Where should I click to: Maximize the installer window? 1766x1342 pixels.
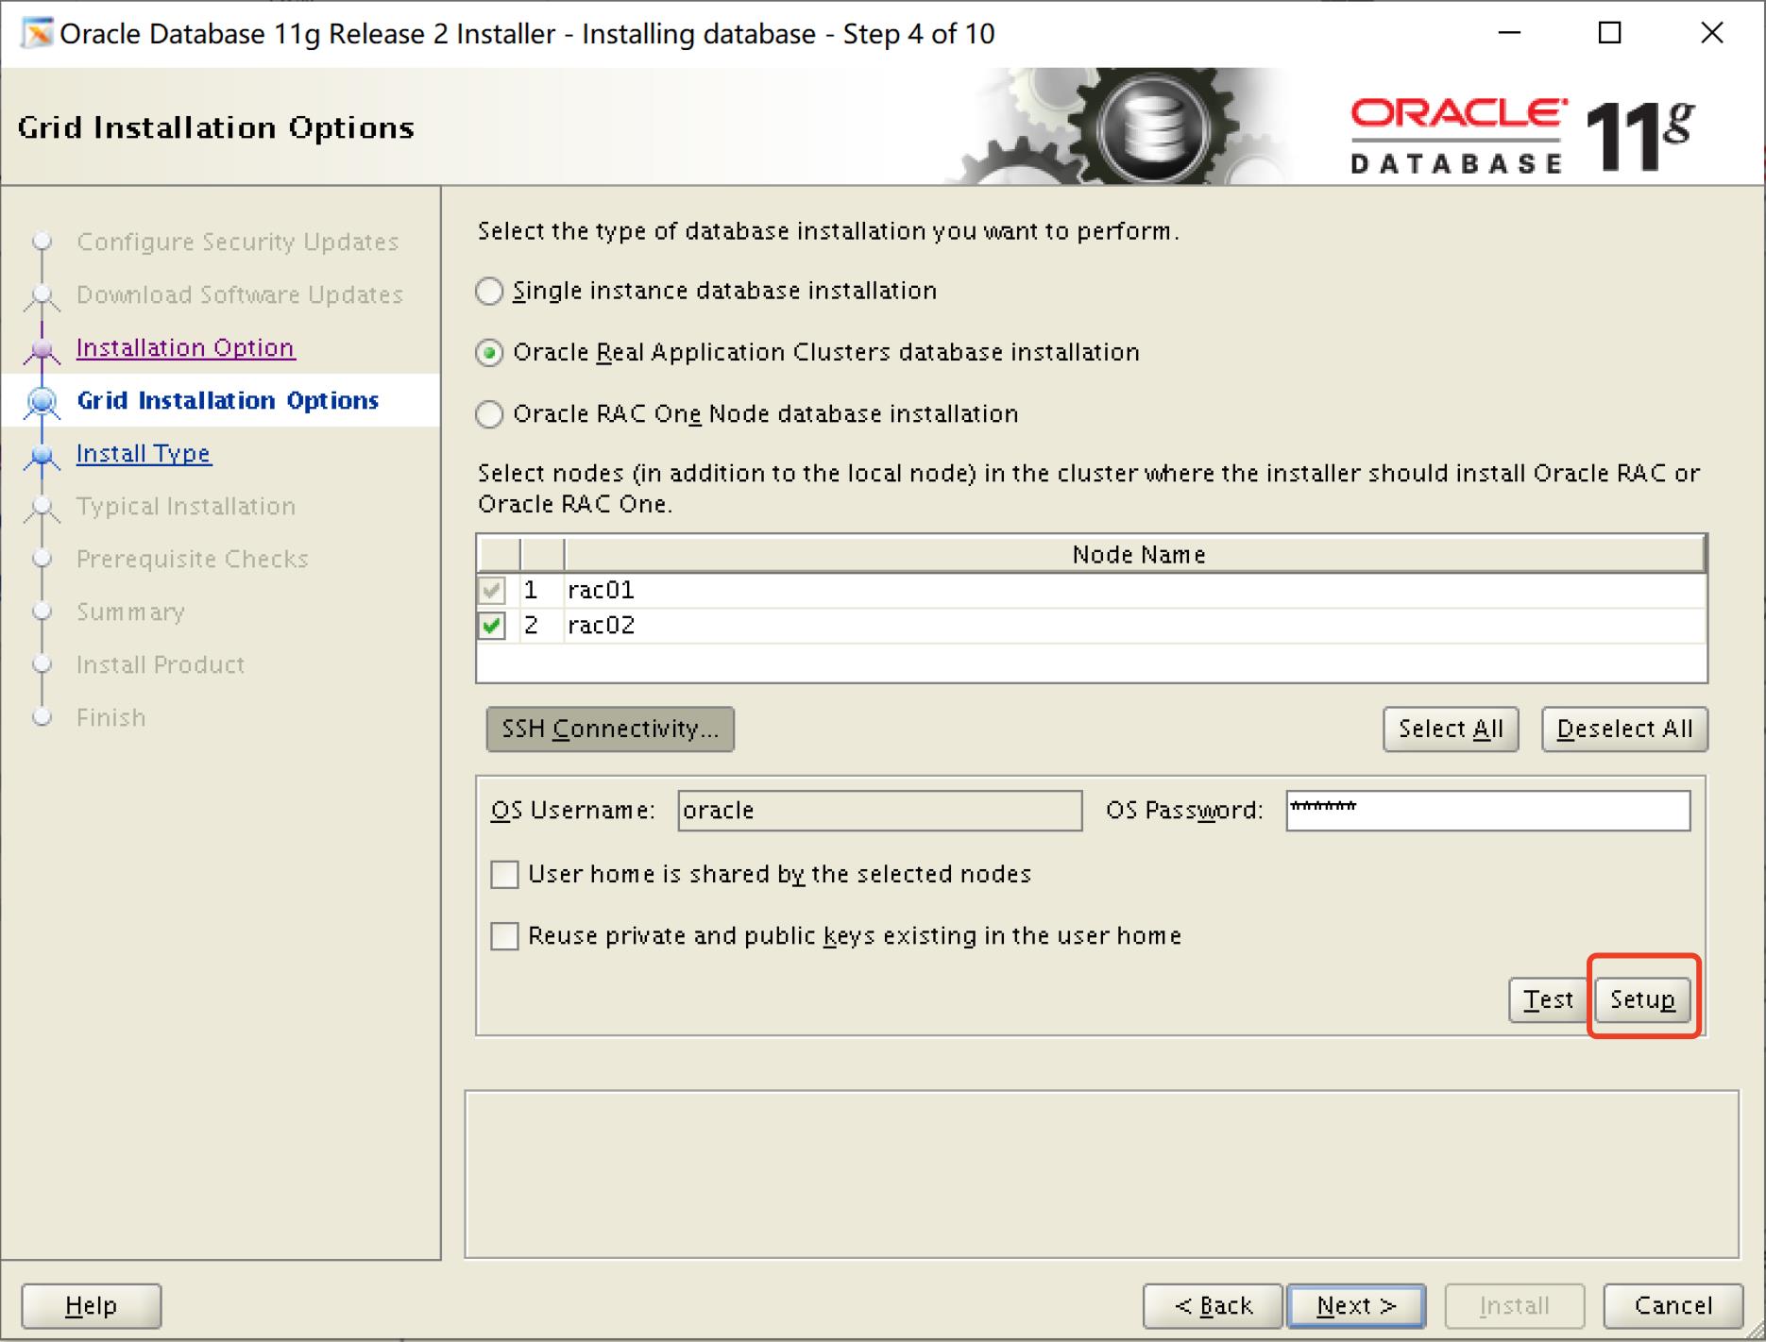pyautogui.click(x=1609, y=33)
